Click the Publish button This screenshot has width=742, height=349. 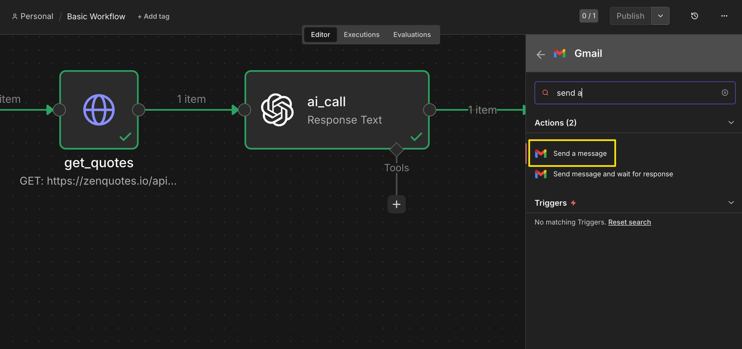[x=630, y=16]
